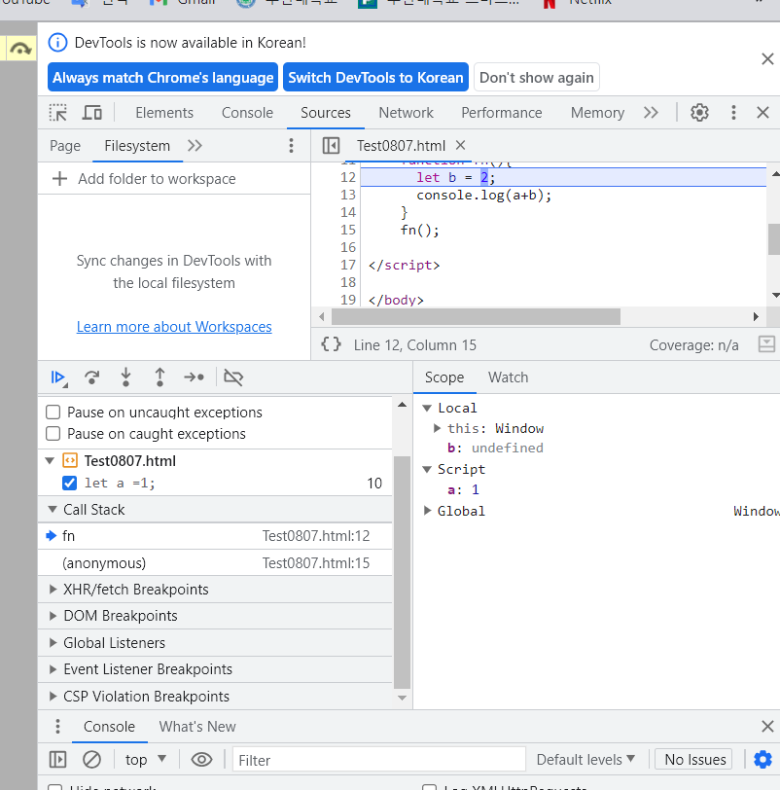Close the console drawer
This screenshot has width=780, height=790.
coord(767,726)
